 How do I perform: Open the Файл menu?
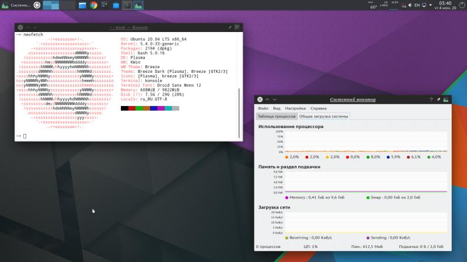pos(263,108)
